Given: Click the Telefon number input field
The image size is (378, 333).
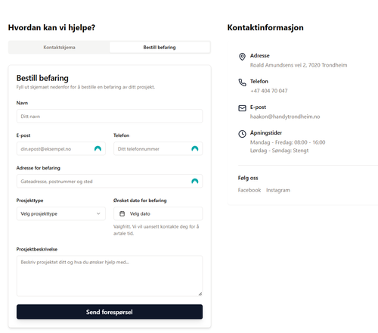Looking at the screenshot, I should [x=158, y=149].
